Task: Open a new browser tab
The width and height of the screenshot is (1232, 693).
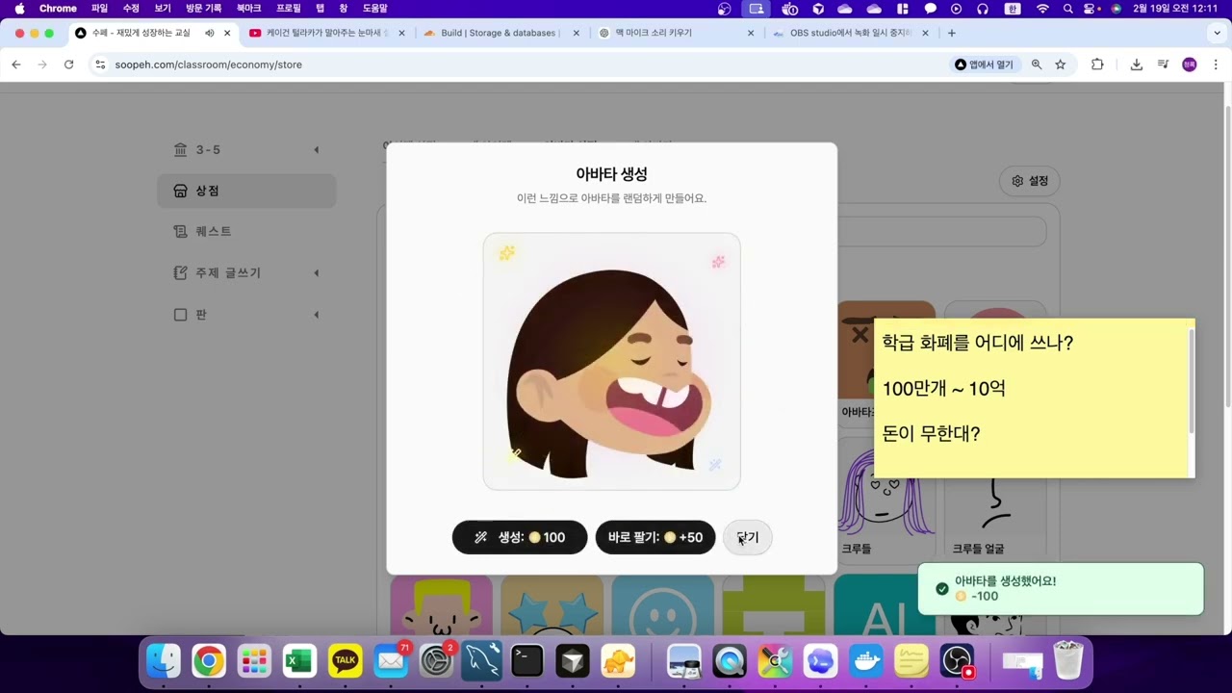Action: [952, 33]
